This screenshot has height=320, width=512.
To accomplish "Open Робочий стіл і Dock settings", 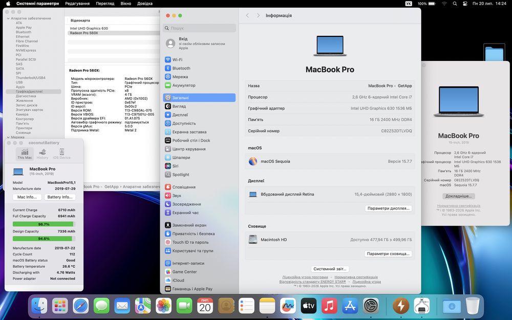I will coord(199,140).
